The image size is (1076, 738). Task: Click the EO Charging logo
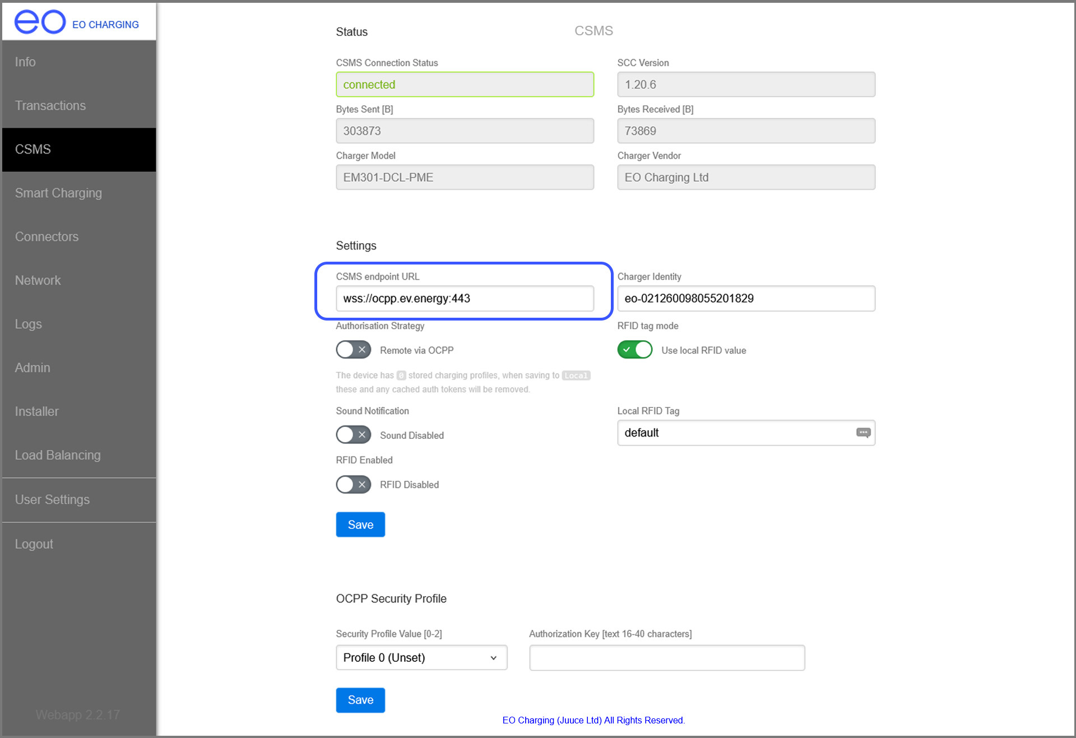(77, 22)
